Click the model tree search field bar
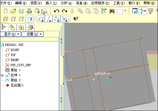 point(29,39)
